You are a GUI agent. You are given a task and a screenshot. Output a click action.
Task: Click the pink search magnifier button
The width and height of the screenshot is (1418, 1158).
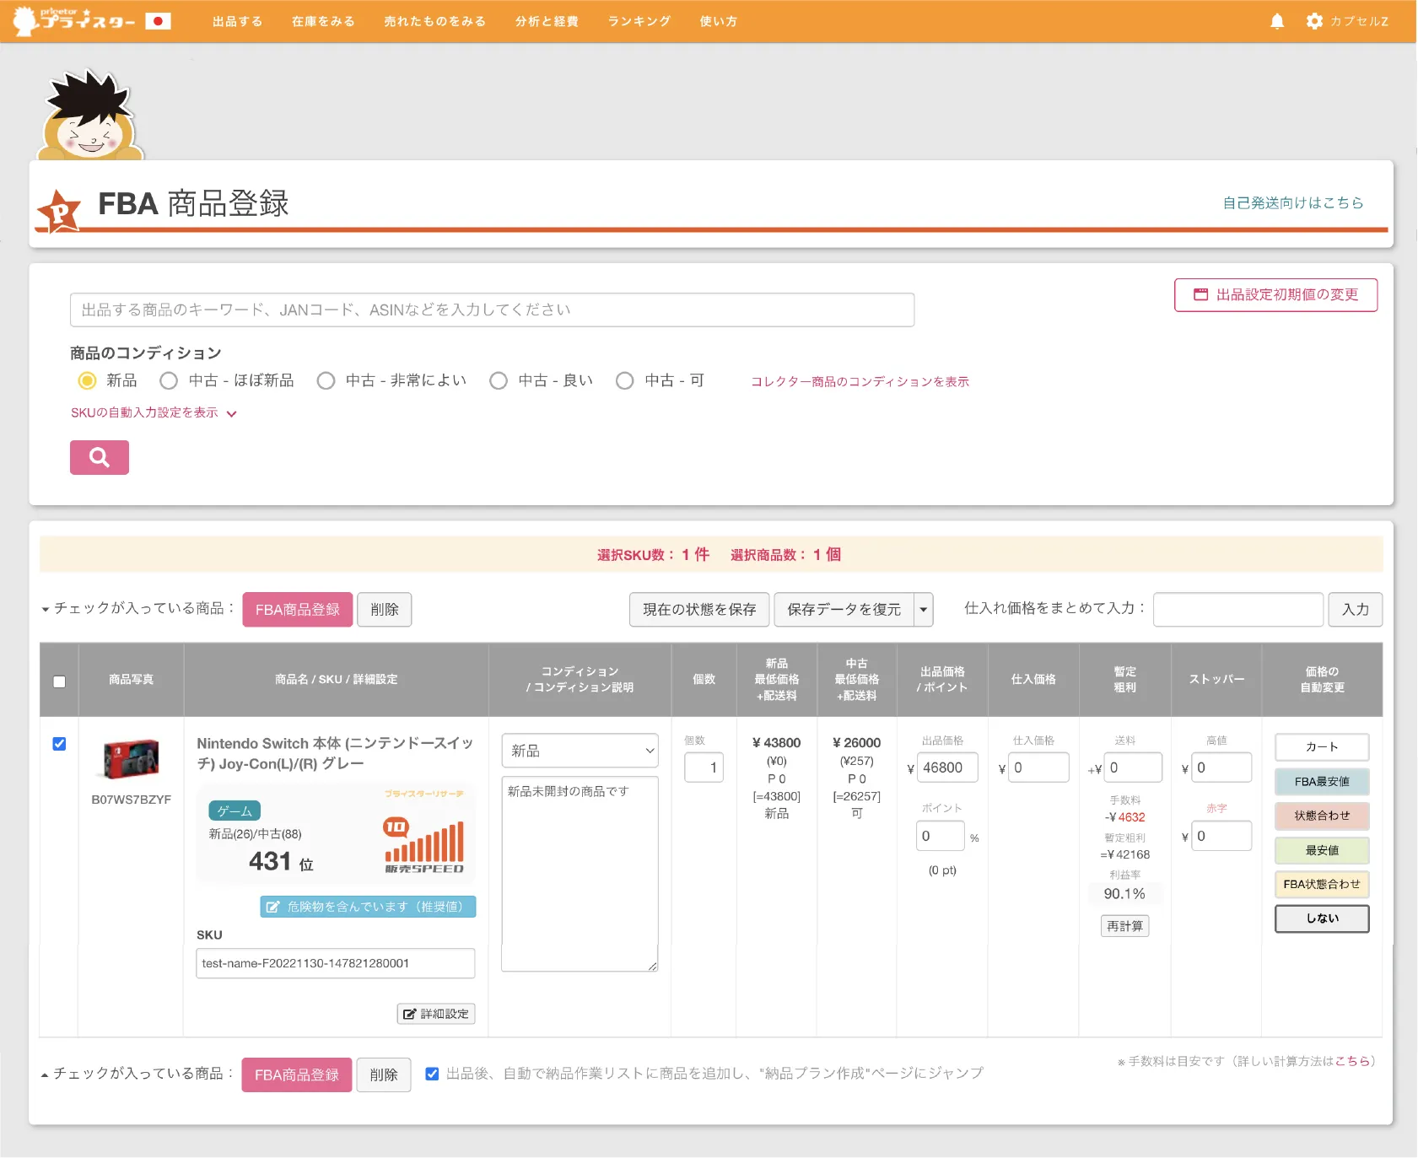point(100,457)
